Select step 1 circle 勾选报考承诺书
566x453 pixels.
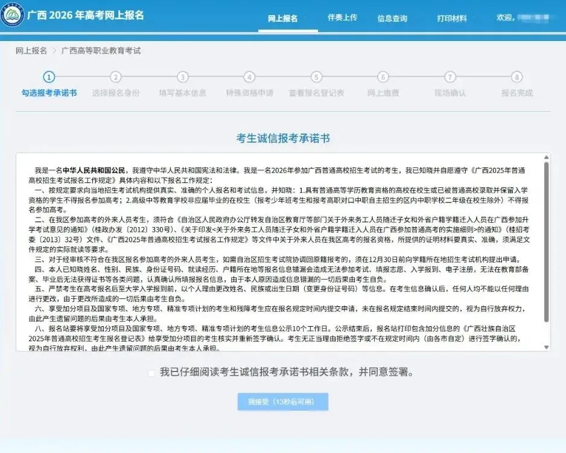click(49, 77)
